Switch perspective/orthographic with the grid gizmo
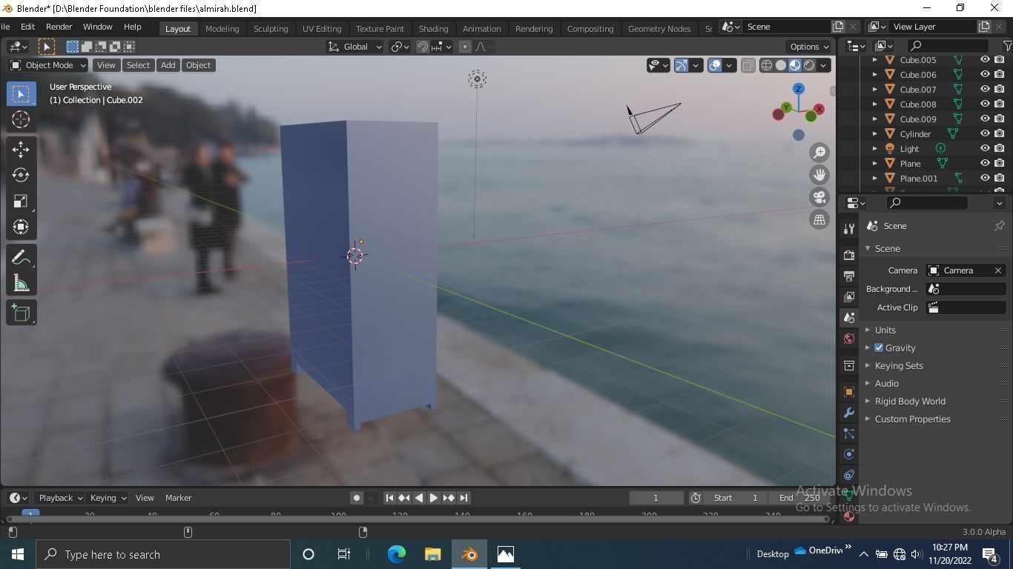The width and height of the screenshot is (1013, 569). (x=819, y=219)
